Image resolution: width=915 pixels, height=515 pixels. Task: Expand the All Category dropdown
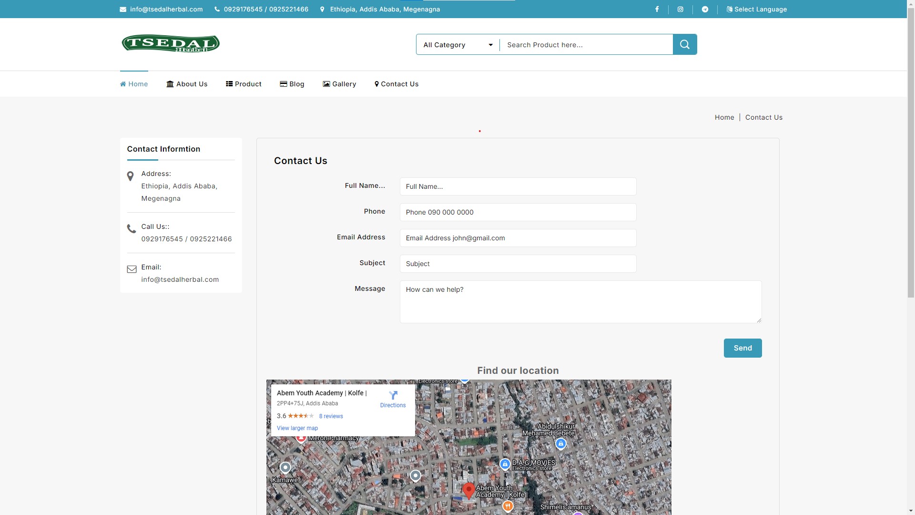pyautogui.click(x=457, y=45)
